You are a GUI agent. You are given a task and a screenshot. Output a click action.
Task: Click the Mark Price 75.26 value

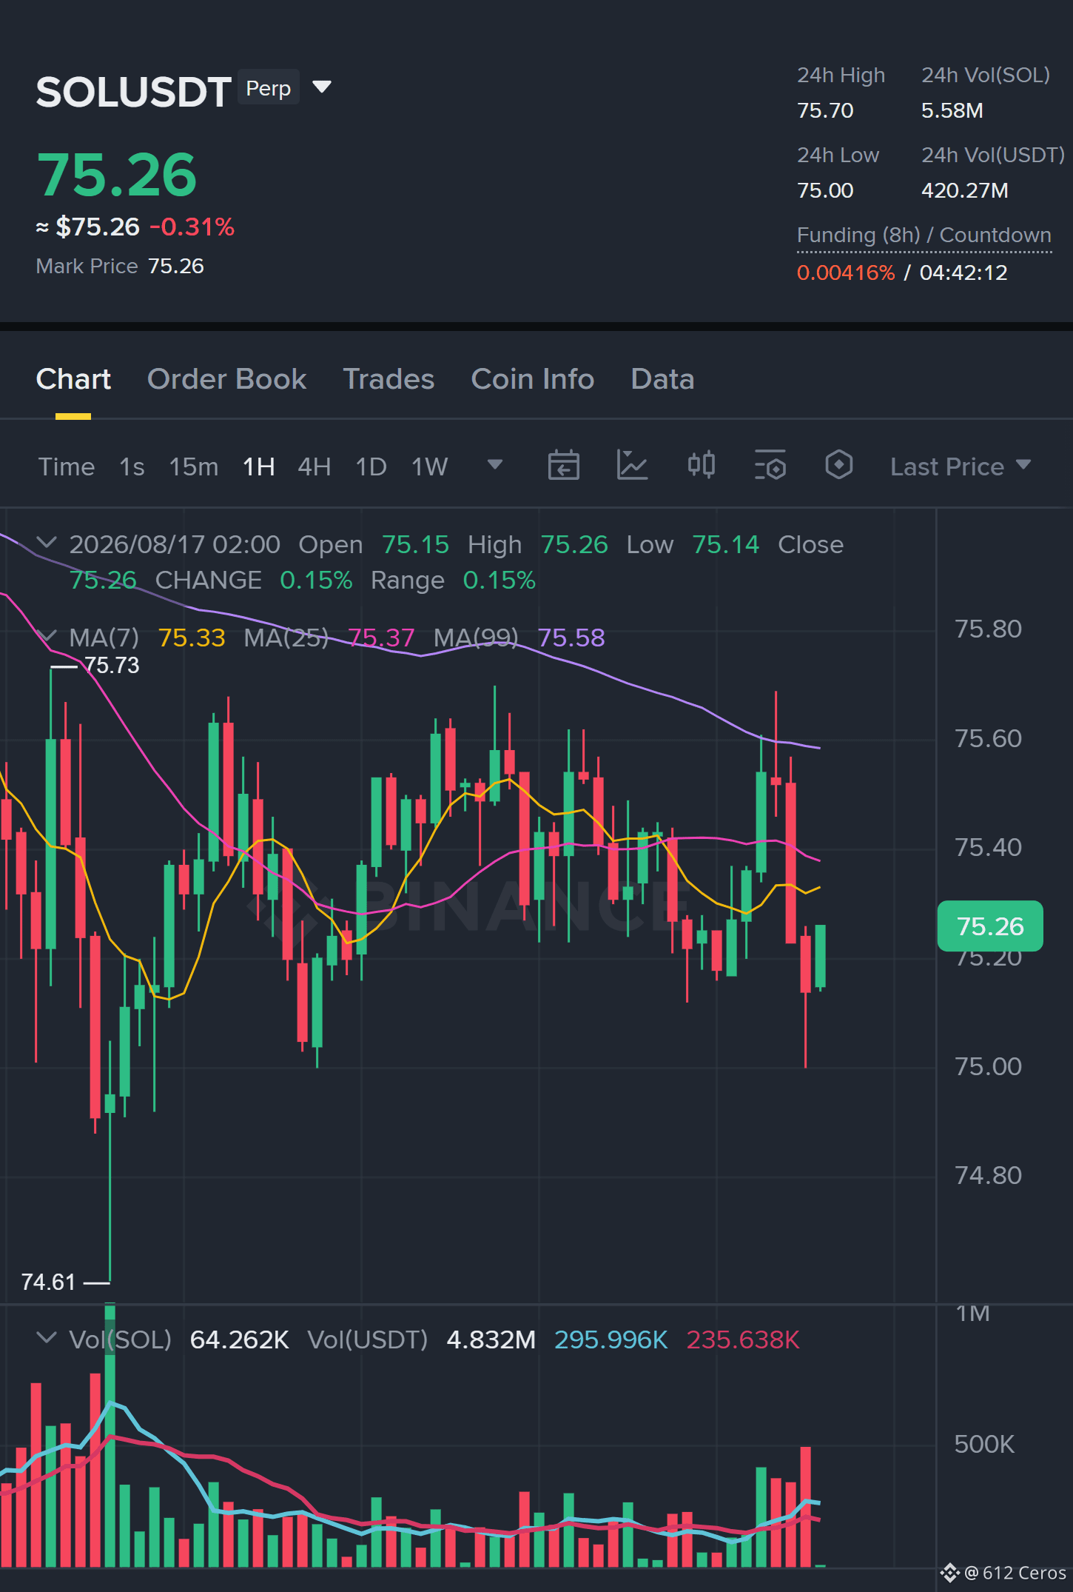(x=175, y=266)
